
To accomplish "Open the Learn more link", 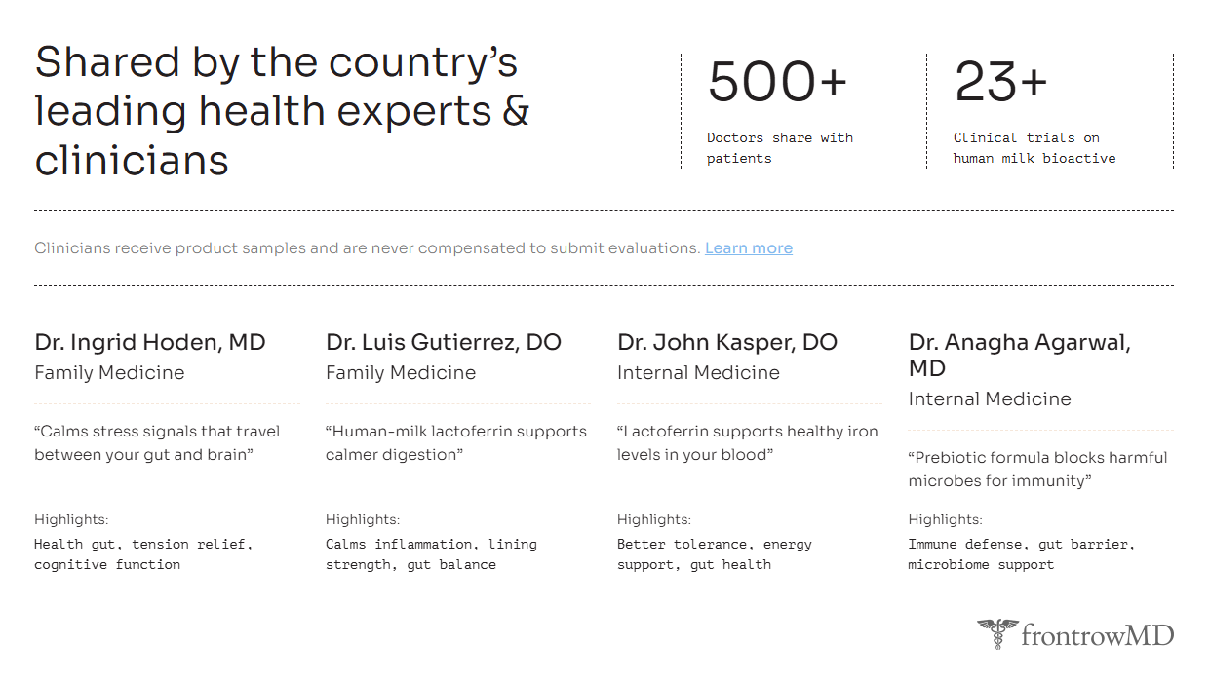I will (748, 247).
